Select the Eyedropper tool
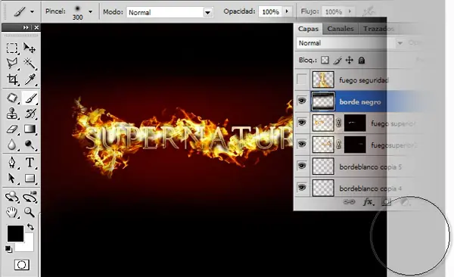 pos(30,79)
